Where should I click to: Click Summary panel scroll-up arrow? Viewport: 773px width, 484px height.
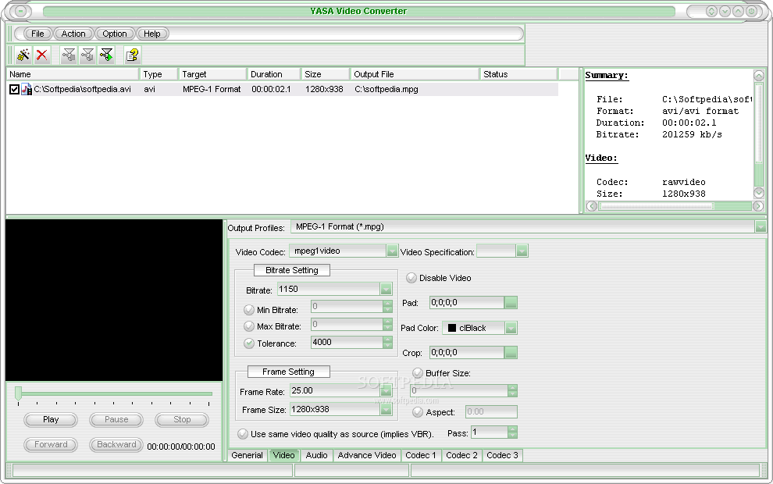click(759, 76)
